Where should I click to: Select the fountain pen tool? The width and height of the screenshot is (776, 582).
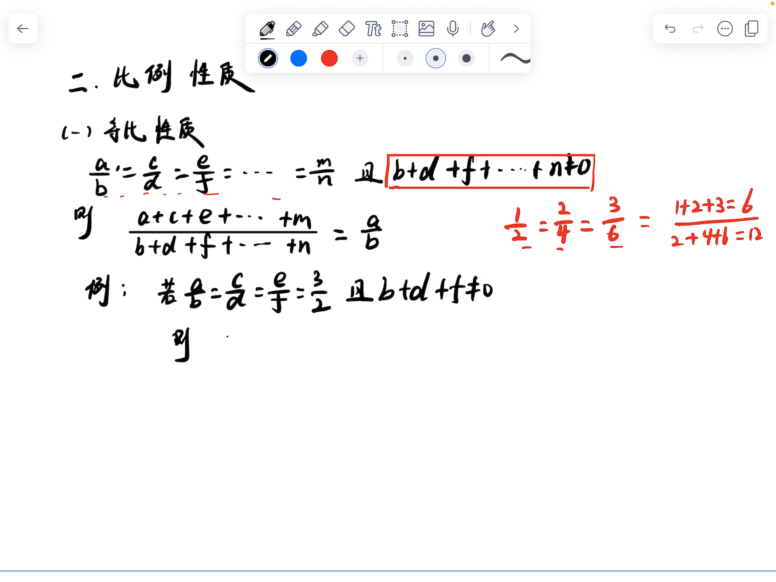[267, 29]
